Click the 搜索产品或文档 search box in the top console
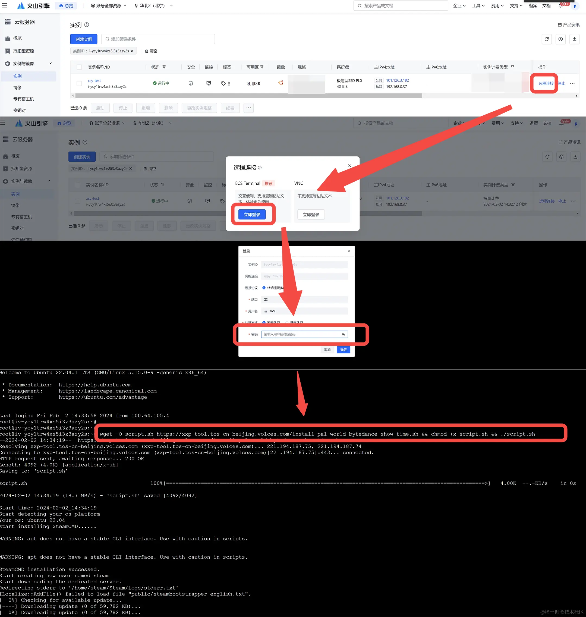586x617 pixels. pyautogui.click(x=401, y=6)
